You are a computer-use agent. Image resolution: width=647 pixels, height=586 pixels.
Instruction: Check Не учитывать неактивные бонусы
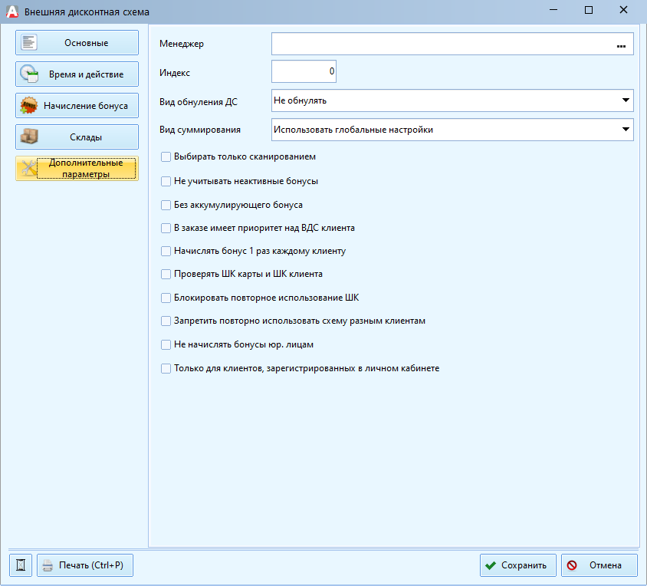click(166, 181)
